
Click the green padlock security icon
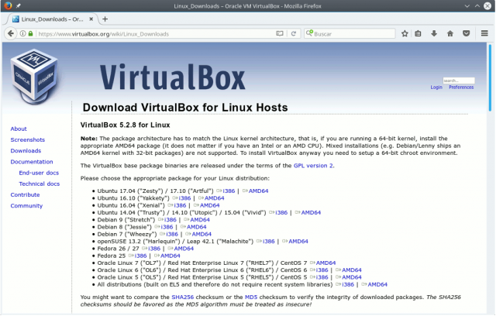(30, 33)
